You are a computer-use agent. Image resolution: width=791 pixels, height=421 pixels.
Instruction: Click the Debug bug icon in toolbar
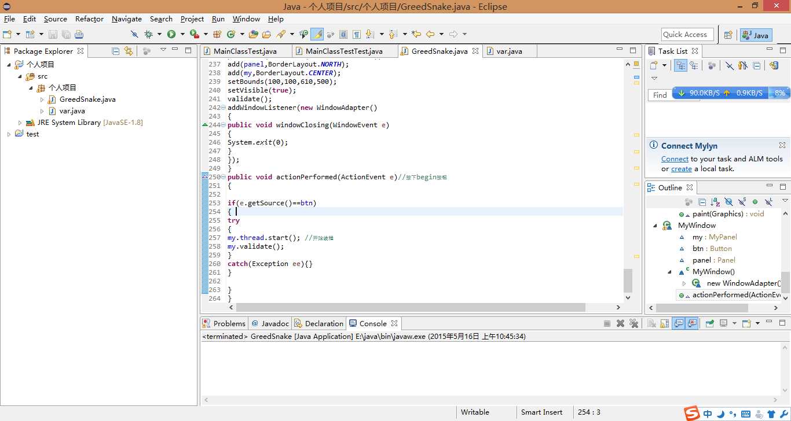click(x=148, y=34)
